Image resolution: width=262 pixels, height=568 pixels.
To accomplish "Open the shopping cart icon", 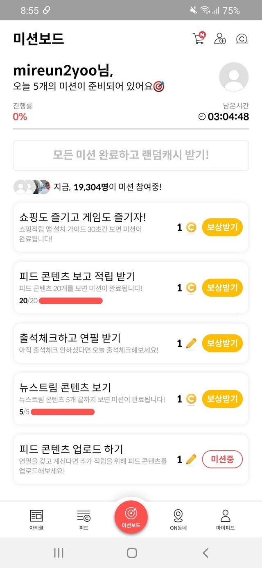I will pyautogui.click(x=198, y=39).
